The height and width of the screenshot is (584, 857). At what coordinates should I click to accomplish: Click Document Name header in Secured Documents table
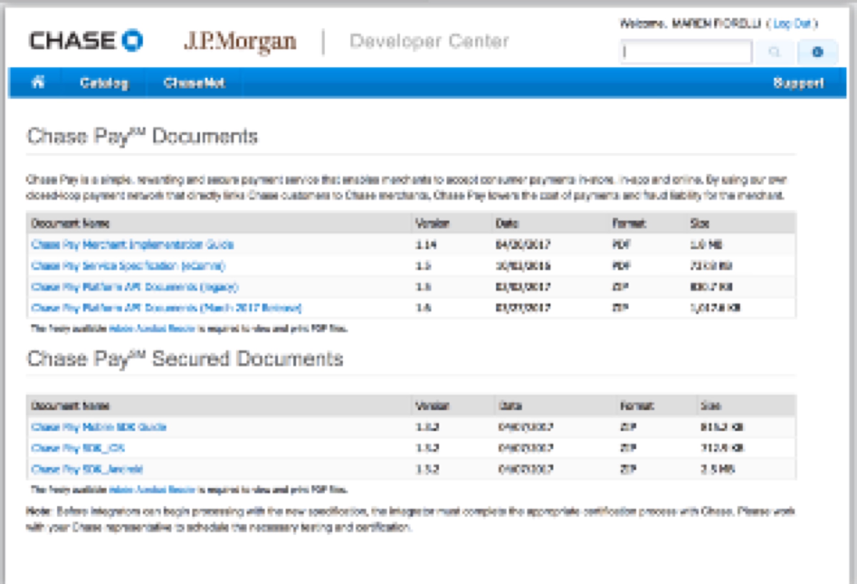coord(70,406)
